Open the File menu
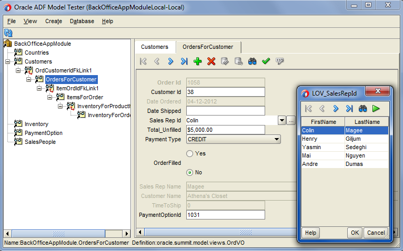Image resolution: width=403 pixels, height=251 pixels. (x=12, y=22)
